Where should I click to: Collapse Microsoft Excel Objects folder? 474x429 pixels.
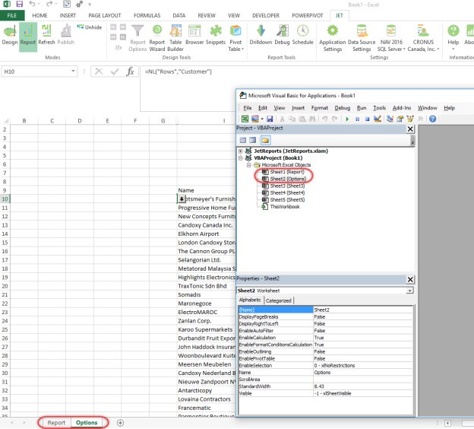[x=248, y=165]
